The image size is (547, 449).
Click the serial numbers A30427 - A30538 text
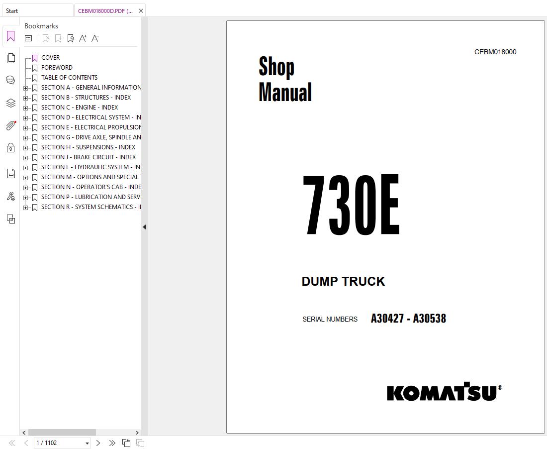point(408,319)
